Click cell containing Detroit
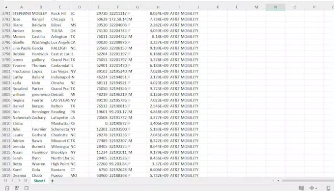Image resolution: width=334 pixels, height=191 pixels. pos(60,94)
